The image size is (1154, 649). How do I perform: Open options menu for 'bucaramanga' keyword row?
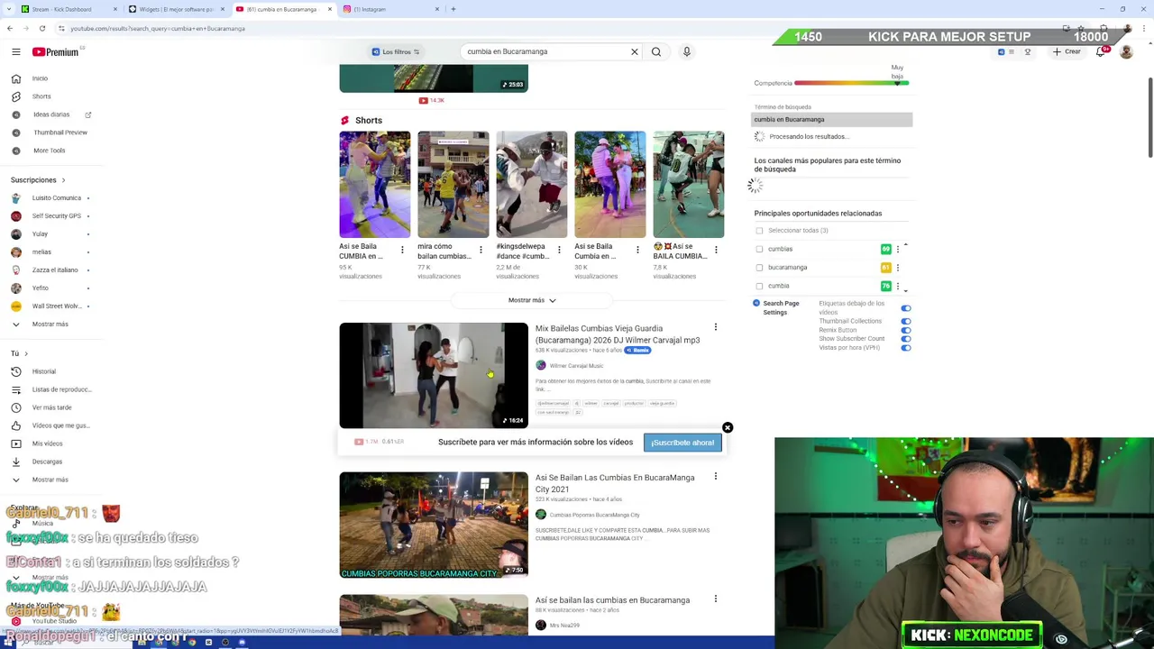[897, 268]
